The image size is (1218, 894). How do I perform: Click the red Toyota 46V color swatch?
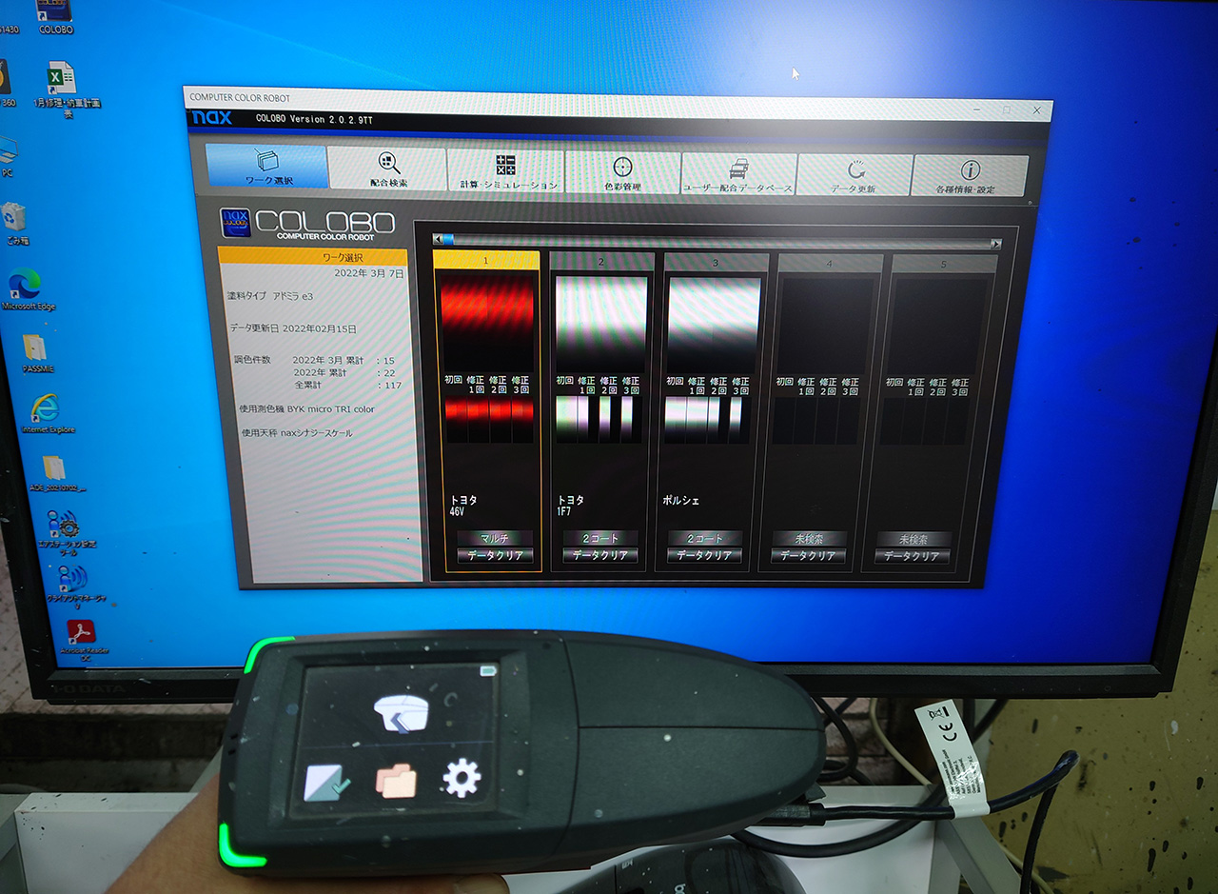coord(486,322)
